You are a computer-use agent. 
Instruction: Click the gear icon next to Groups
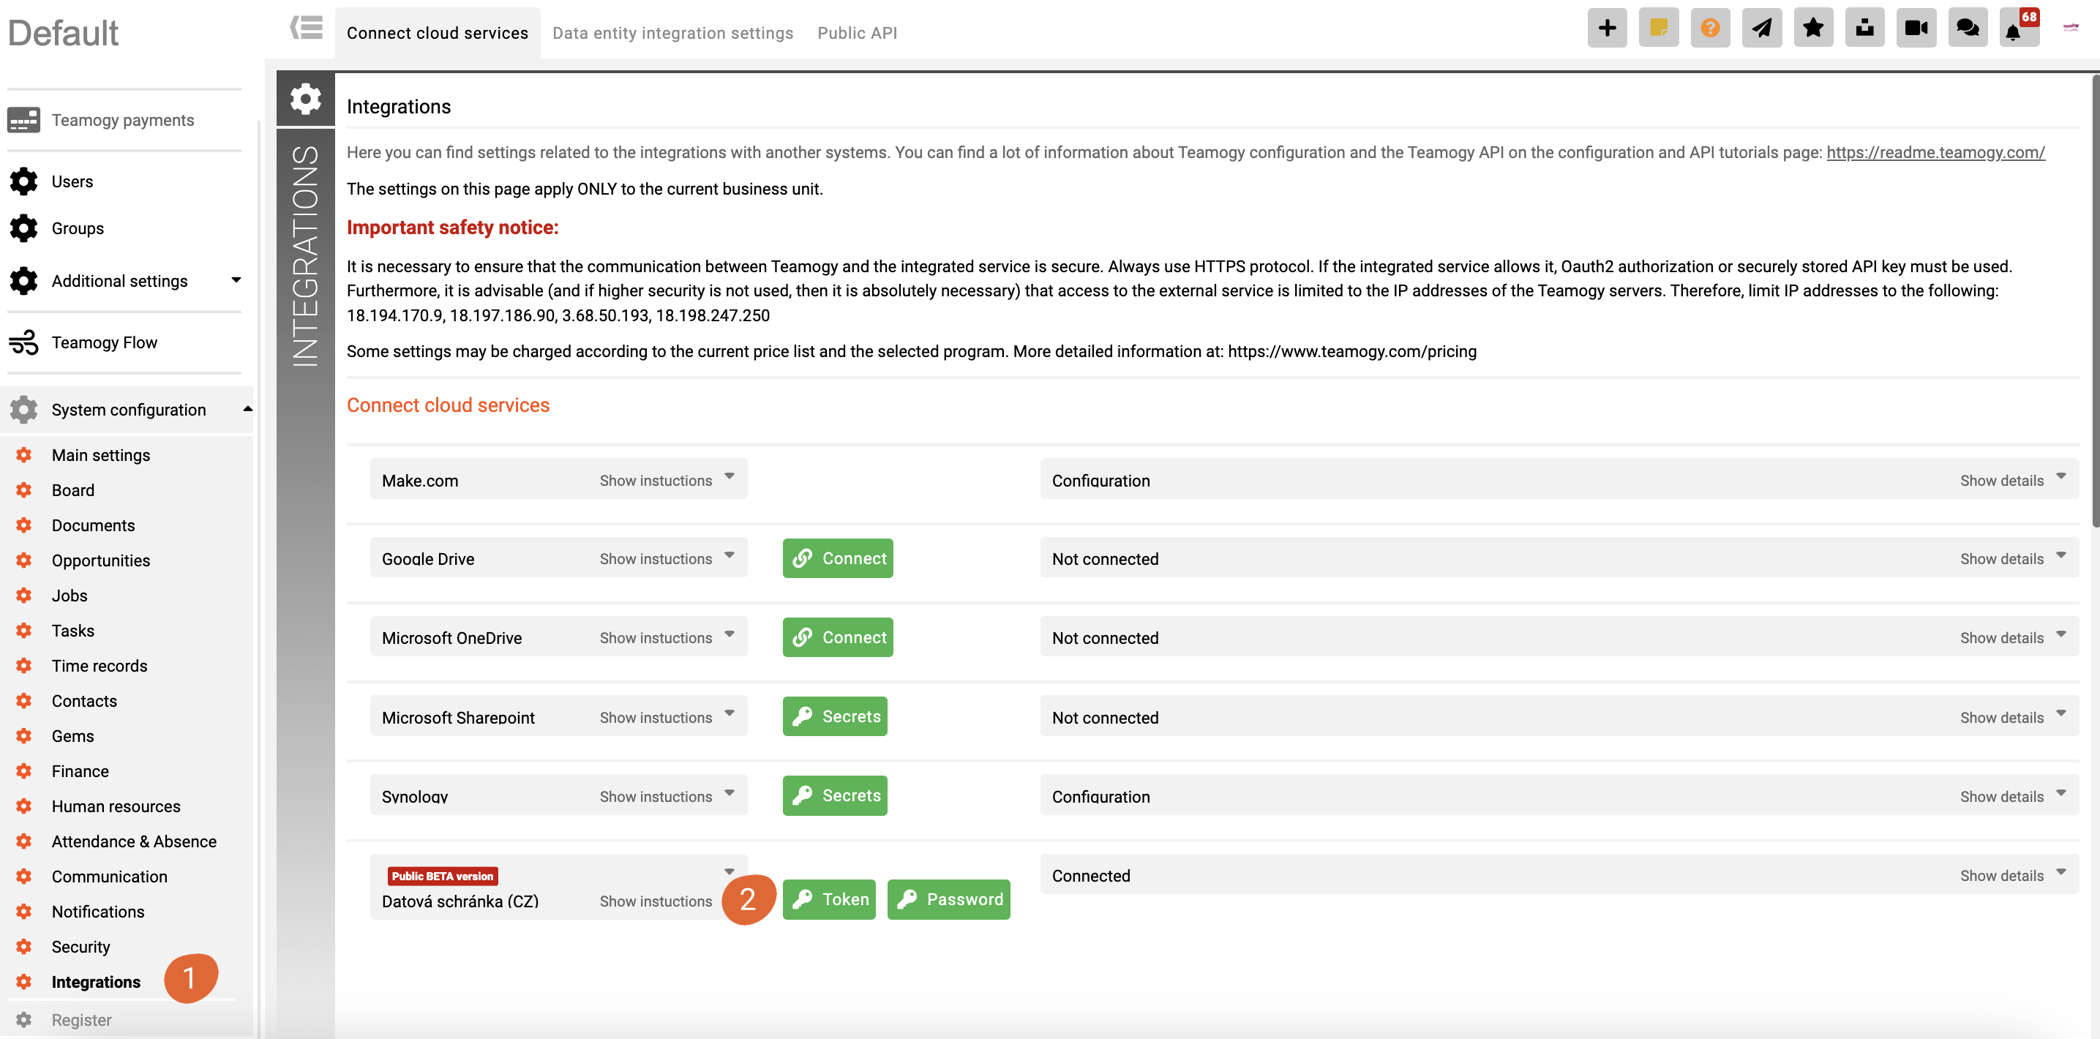pos(23,228)
